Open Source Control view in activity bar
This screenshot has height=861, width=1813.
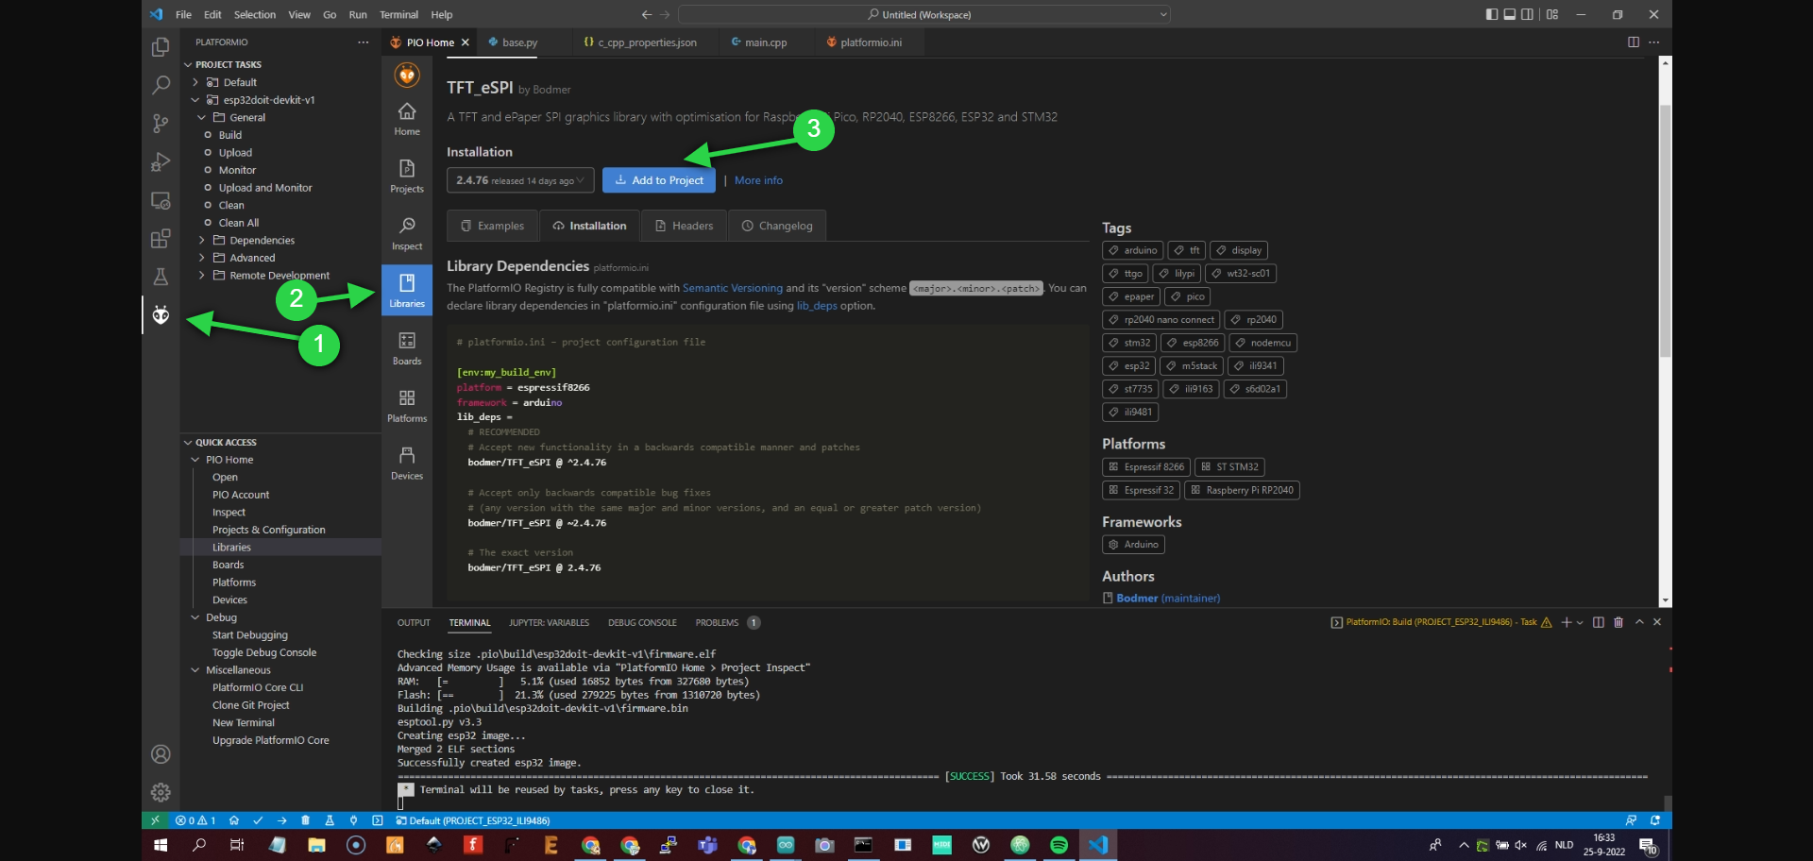click(x=161, y=123)
